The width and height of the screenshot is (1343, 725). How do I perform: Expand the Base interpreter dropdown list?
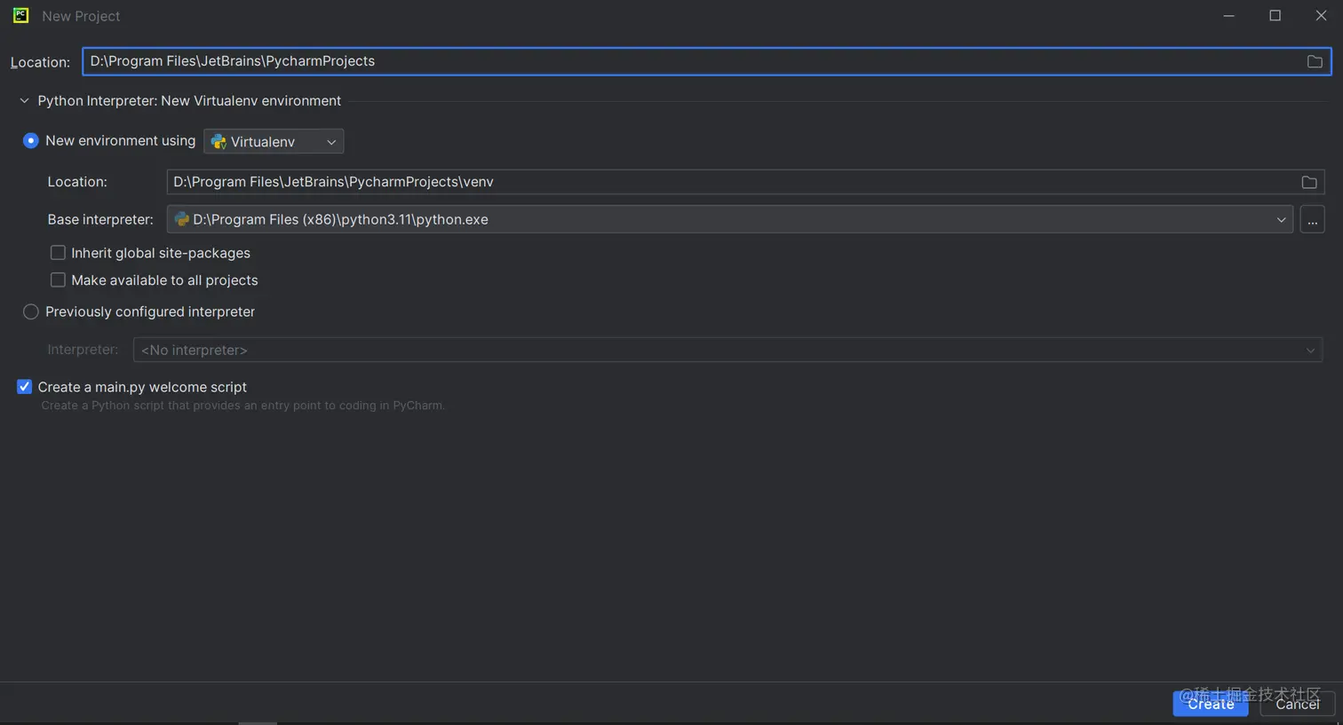[x=1281, y=220]
